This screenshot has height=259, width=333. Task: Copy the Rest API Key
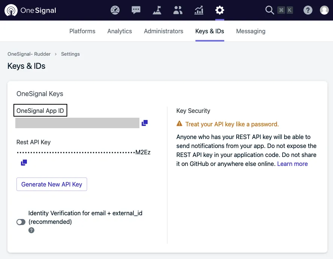[24, 163]
